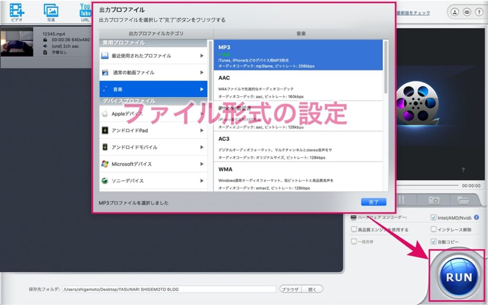Click the pause button in the preview
488x305 pixels.
[401, 200]
